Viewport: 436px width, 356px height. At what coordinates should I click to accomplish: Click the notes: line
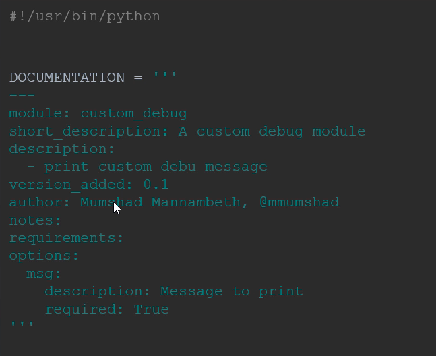pos(35,220)
